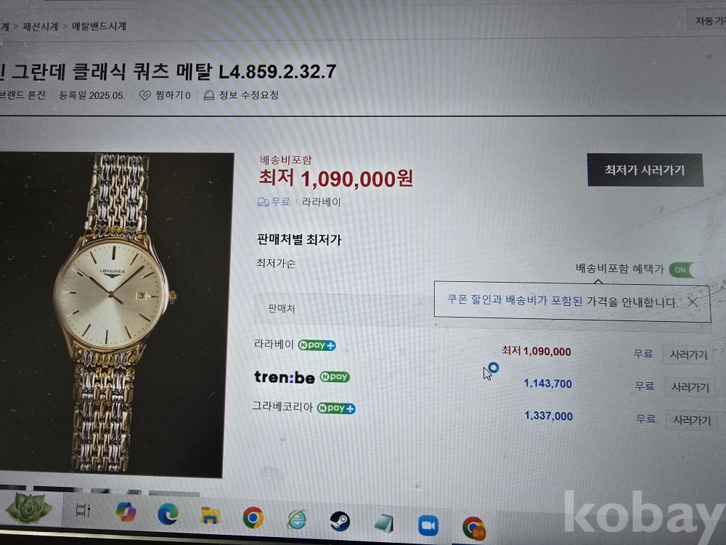This screenshot has width=726, height=545.
Task: Open 라라베이 seller price 1,090,000
Action: tap(537, 351)
